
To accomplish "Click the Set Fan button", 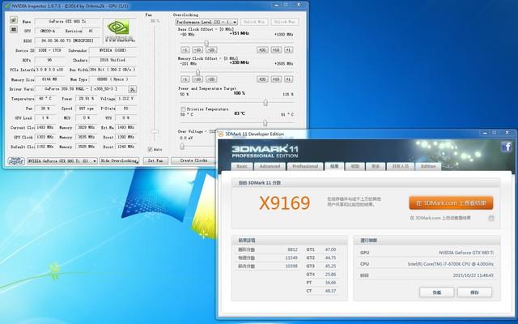I will [x=155, y=160].
